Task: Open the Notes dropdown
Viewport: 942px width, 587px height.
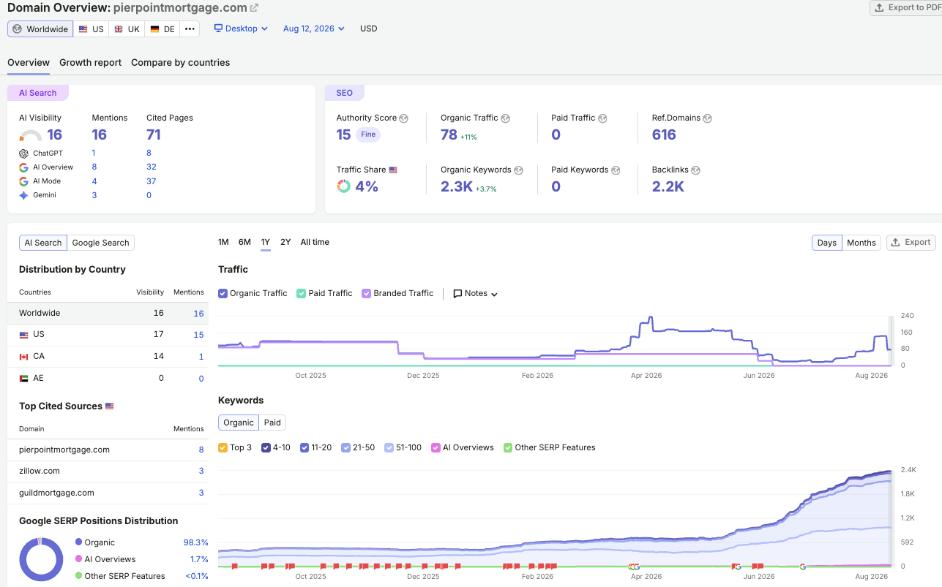Action: click(x=476, y=294)
